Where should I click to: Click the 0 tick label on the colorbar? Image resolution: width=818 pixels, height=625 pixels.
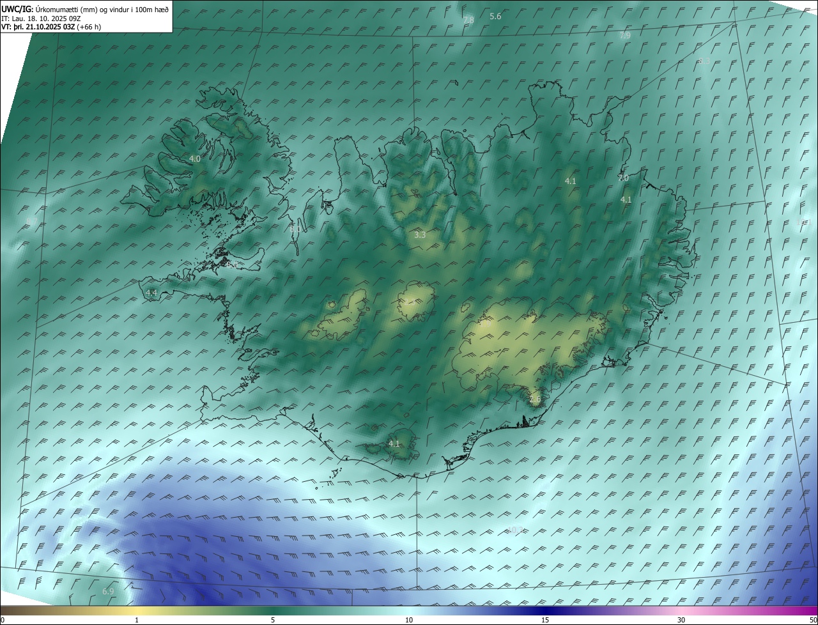(x=3, y=620)
